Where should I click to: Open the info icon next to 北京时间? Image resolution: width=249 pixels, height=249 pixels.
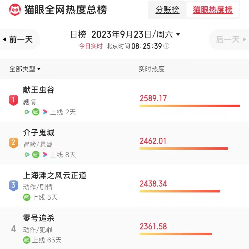[x=166, y=46]
